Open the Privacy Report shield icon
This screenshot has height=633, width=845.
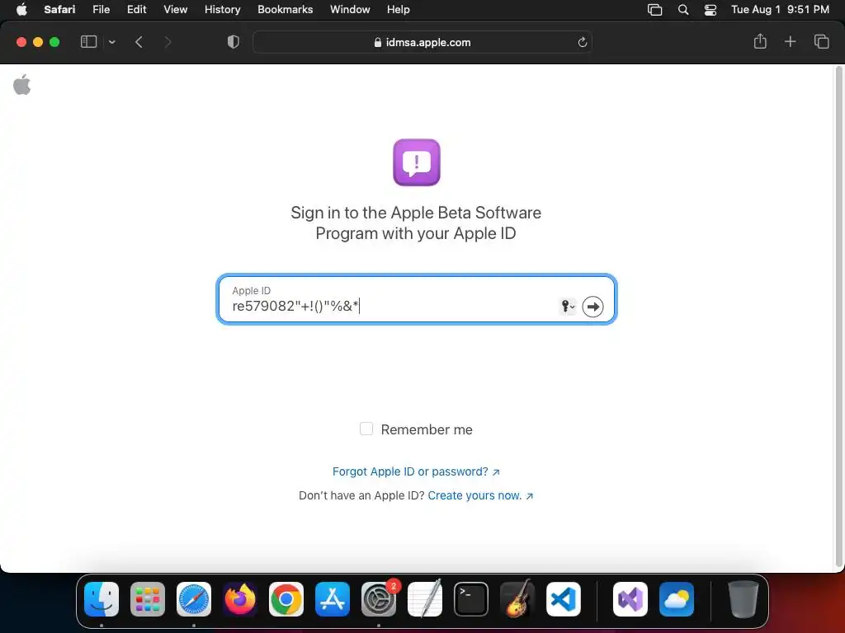coord(234,42)
